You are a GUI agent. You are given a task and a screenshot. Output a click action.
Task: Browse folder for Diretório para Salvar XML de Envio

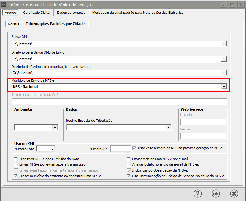click(224, 59)
